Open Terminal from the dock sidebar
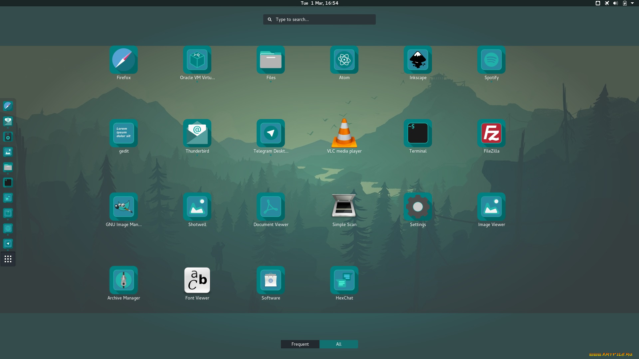 pyautogui.click(x=8, y=182)
